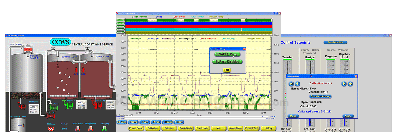The image size is (397, 132).
Task: Advance to the next calibration item
Action: coord(344,84)
